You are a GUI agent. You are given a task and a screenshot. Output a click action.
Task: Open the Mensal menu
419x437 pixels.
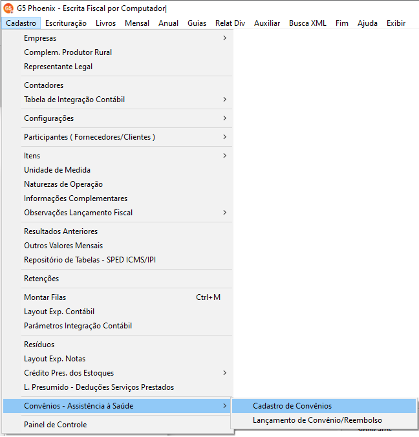(137, 23)
